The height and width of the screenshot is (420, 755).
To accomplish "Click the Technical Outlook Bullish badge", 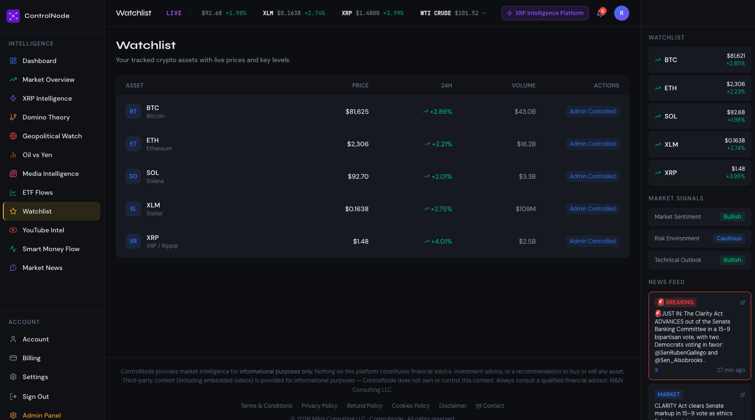I will tap(732, 260).
